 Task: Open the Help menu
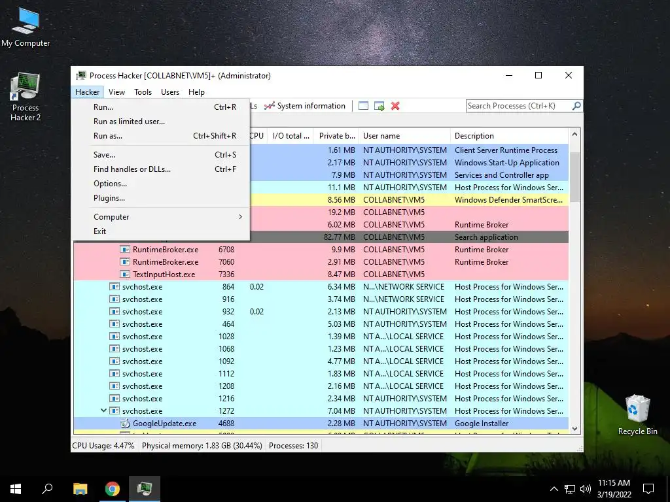pos(196,92)
